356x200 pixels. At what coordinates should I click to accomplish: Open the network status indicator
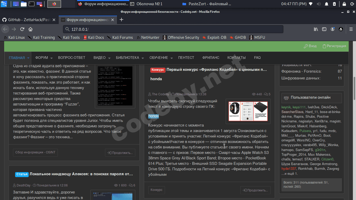pos(311,4)
